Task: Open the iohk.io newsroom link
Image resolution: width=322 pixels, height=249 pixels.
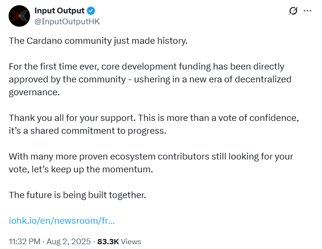Action: (62, 220)
